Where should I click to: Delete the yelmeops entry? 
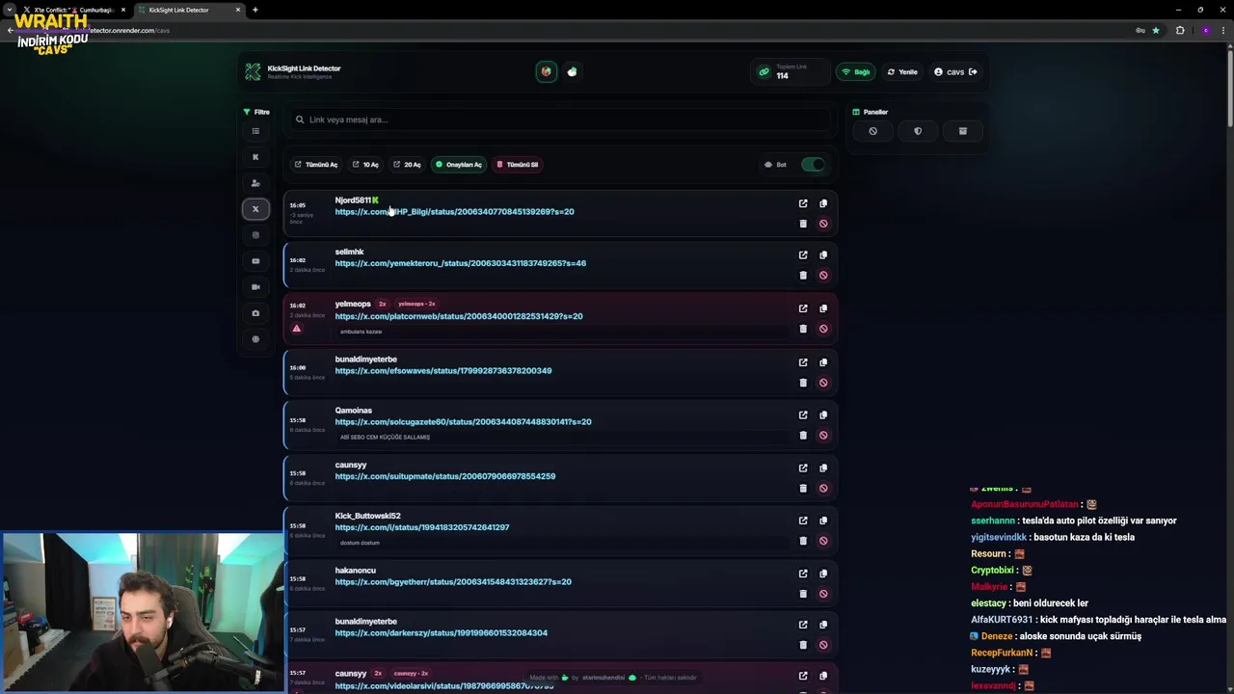point(803,329)
